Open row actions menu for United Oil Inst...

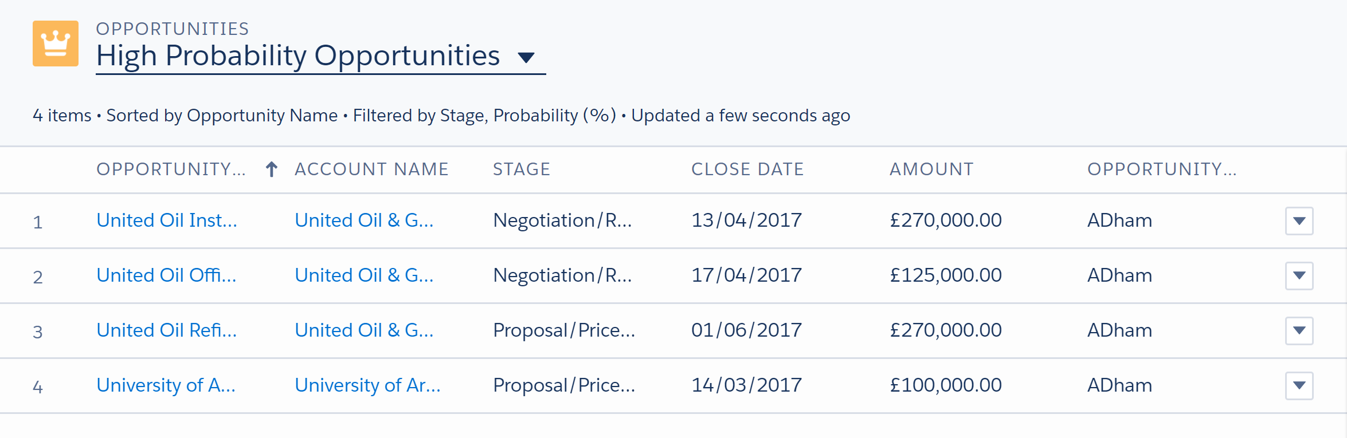(1299, 221)
